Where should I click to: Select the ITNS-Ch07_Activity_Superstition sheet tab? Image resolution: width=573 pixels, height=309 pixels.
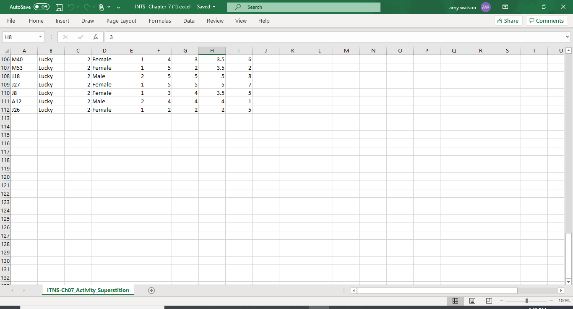[88, 290]
